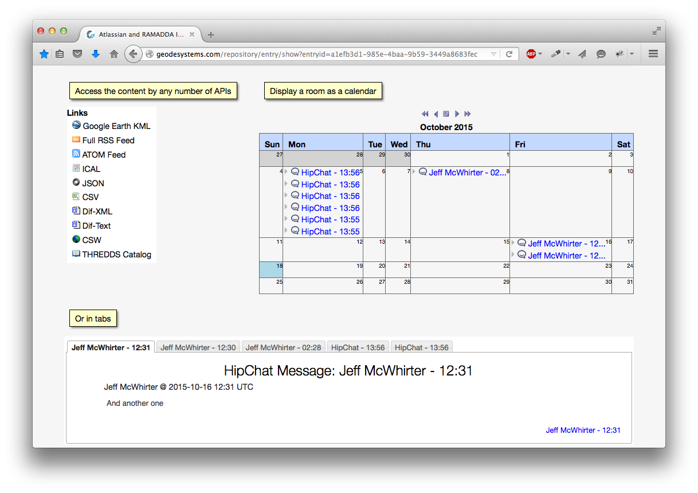Open Jeff McWhirter - 02... calendar entry on Thursday
This screenshot has width=698, height=493.
(x=468, y=172)
